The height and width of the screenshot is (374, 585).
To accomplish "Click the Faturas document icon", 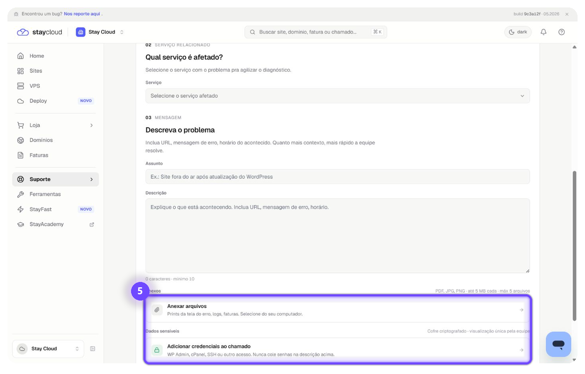I will click(x=21, y=155).
